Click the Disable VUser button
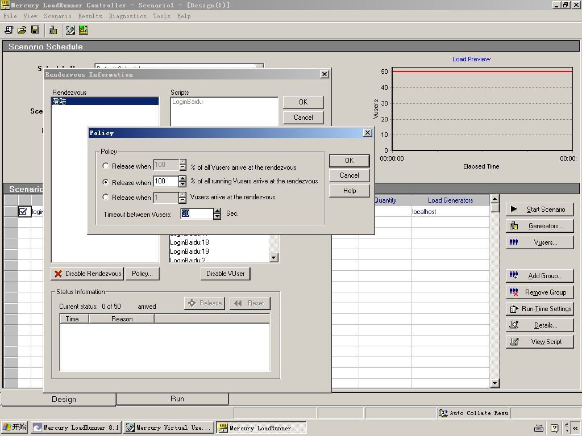This screenshot has height=436, width=582. 225,274
